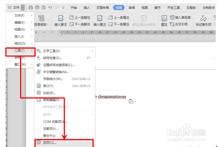Open quick access toolbar customize arrow
The width and height of the screenshot is (218, 147).
(x=63, y=8)
